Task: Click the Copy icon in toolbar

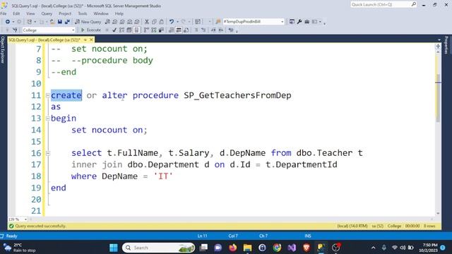Action: [x=154, y=22]
